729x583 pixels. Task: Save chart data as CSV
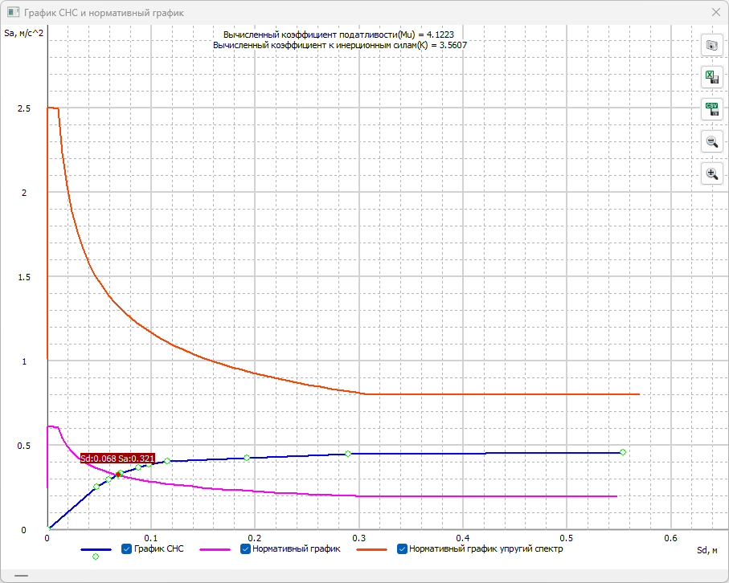coord(711,109)
